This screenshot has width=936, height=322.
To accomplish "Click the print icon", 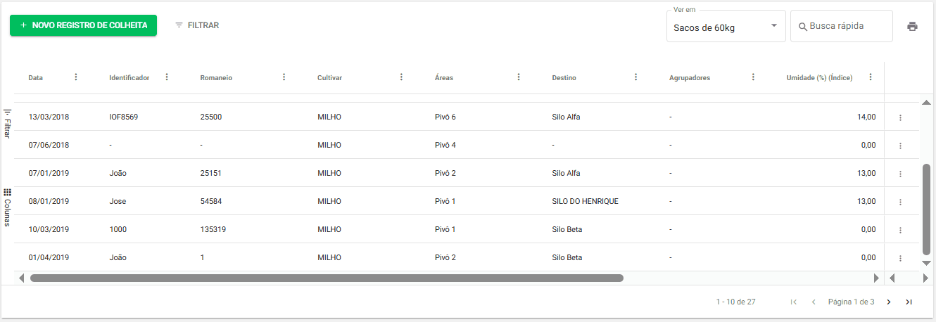I will 912,26.
